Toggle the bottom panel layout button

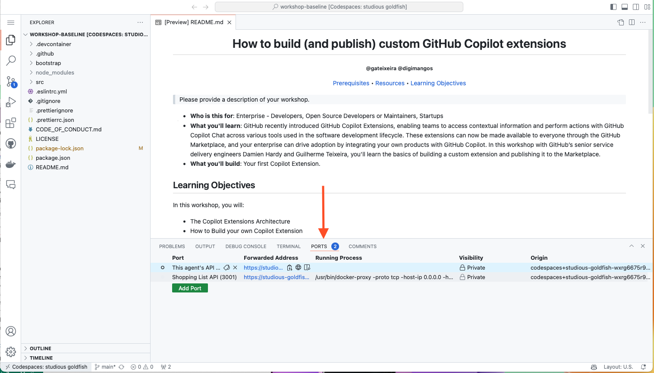(625, 7)
